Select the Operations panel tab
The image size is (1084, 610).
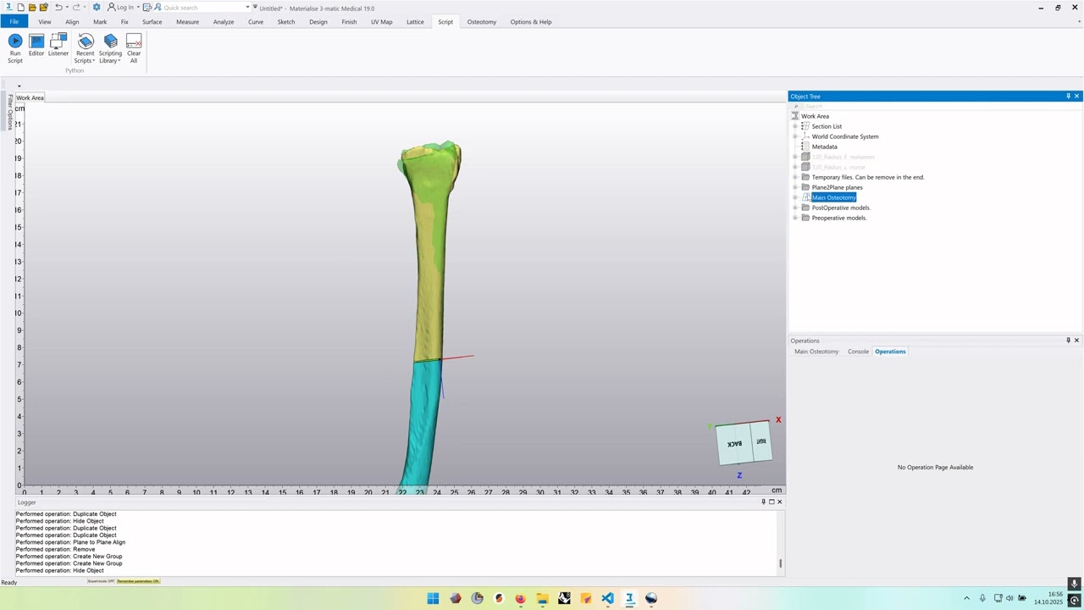890,352
